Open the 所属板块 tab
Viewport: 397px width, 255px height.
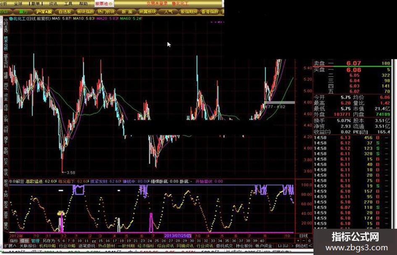pyautogui.click(x=147, y=12)
